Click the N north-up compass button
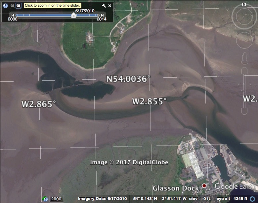 (x=244, y=5)
